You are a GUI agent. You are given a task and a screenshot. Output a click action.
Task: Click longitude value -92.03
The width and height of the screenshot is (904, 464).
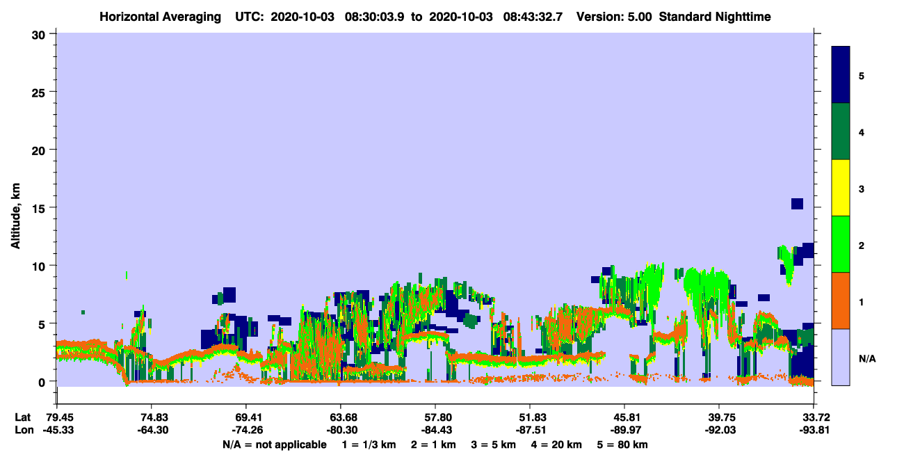click(x=719, y=431)
